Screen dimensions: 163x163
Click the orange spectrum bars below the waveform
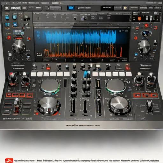[x=80, y=52]
